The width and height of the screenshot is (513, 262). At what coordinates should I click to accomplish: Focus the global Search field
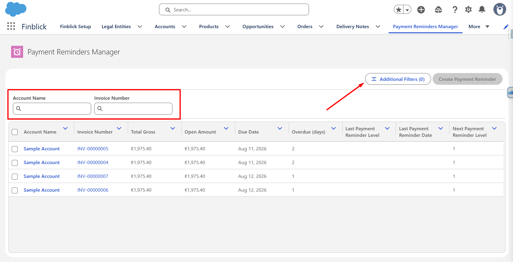point(234,10)
